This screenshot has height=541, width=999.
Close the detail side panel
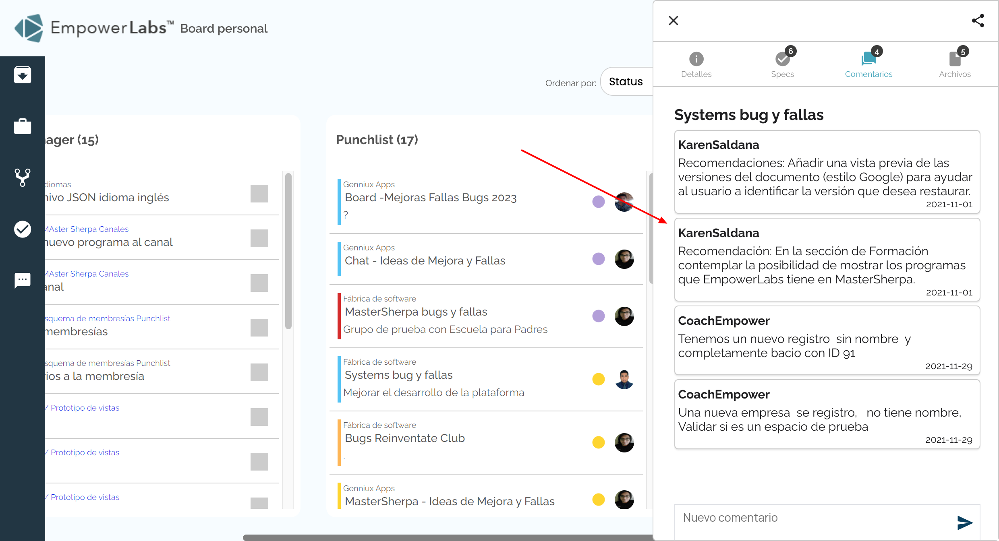pos(674,21)
